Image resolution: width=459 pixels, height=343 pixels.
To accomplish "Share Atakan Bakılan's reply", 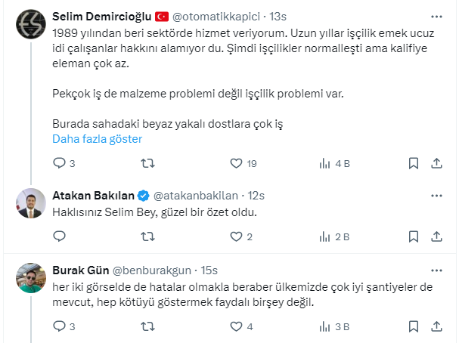I will click(436, 237).
